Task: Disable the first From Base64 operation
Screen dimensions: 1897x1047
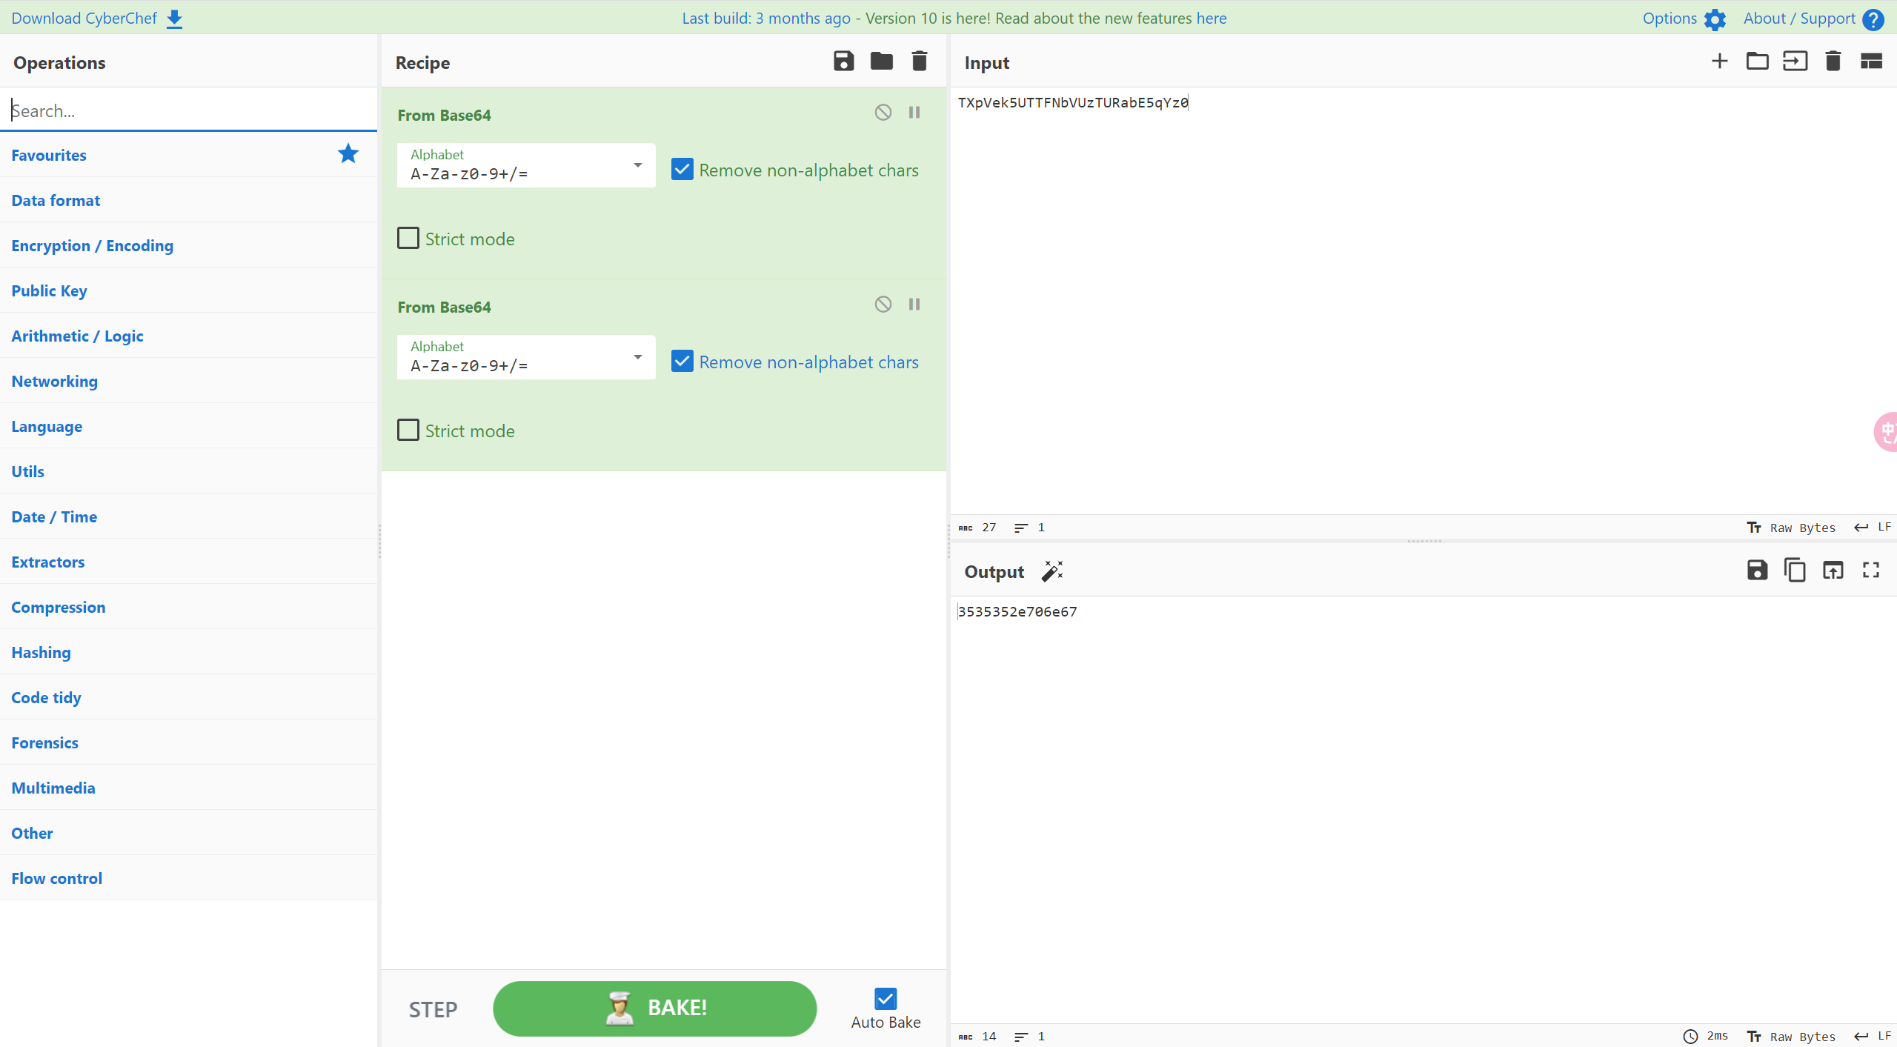Action: click(x=883, y=113)
